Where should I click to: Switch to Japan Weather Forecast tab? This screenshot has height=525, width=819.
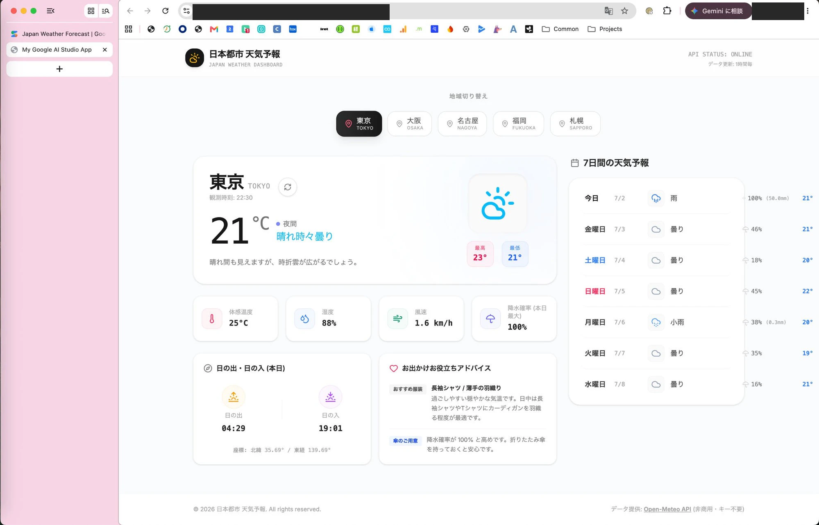tap(59, 34)
